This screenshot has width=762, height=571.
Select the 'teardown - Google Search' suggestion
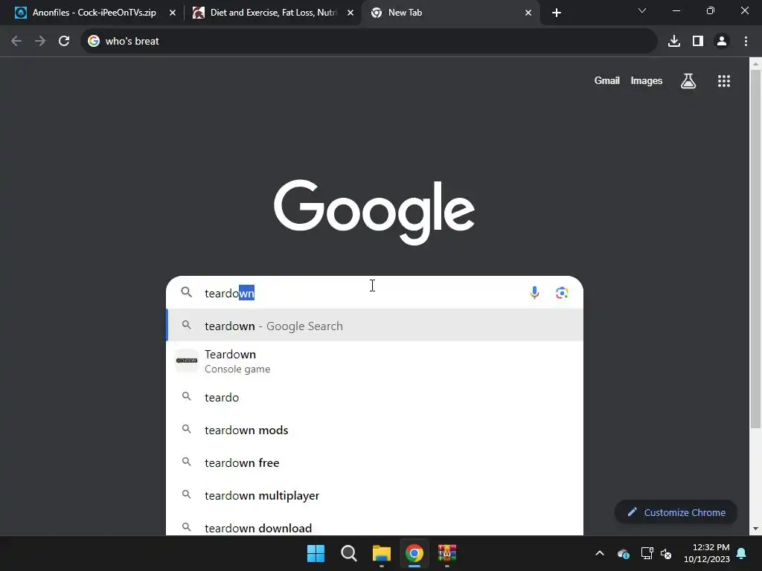tap(374, 326)
